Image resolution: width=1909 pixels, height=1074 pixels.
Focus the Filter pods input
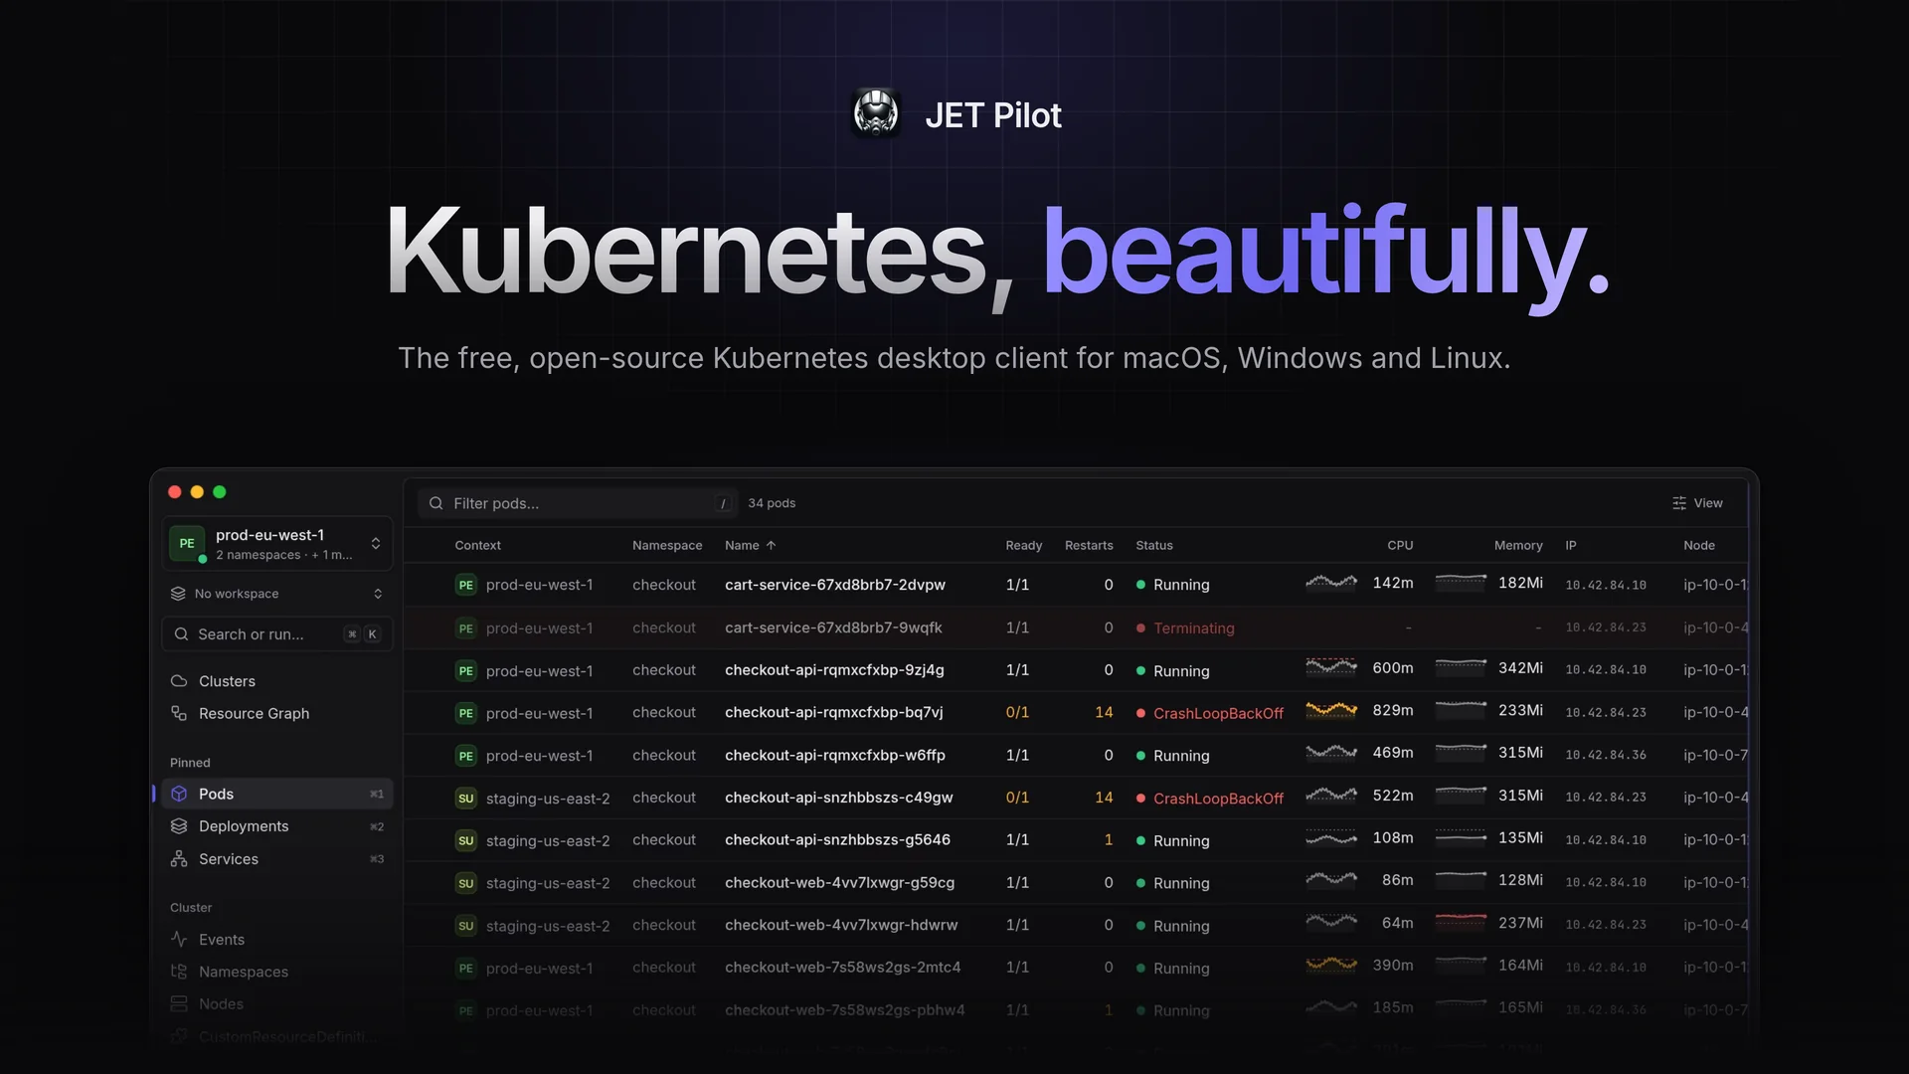578,503
